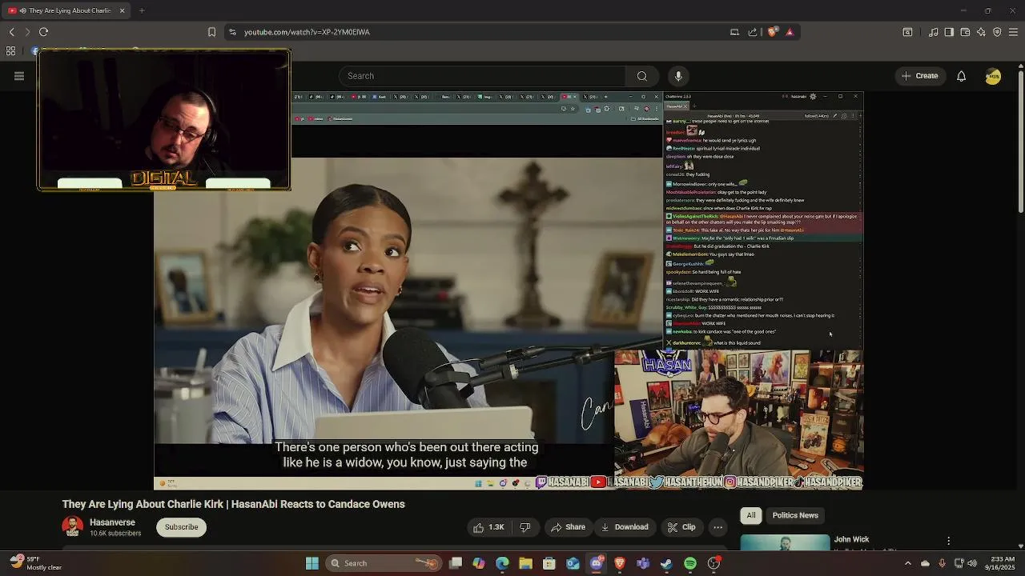Open options for John Wick recommendation

coord(949,542)
